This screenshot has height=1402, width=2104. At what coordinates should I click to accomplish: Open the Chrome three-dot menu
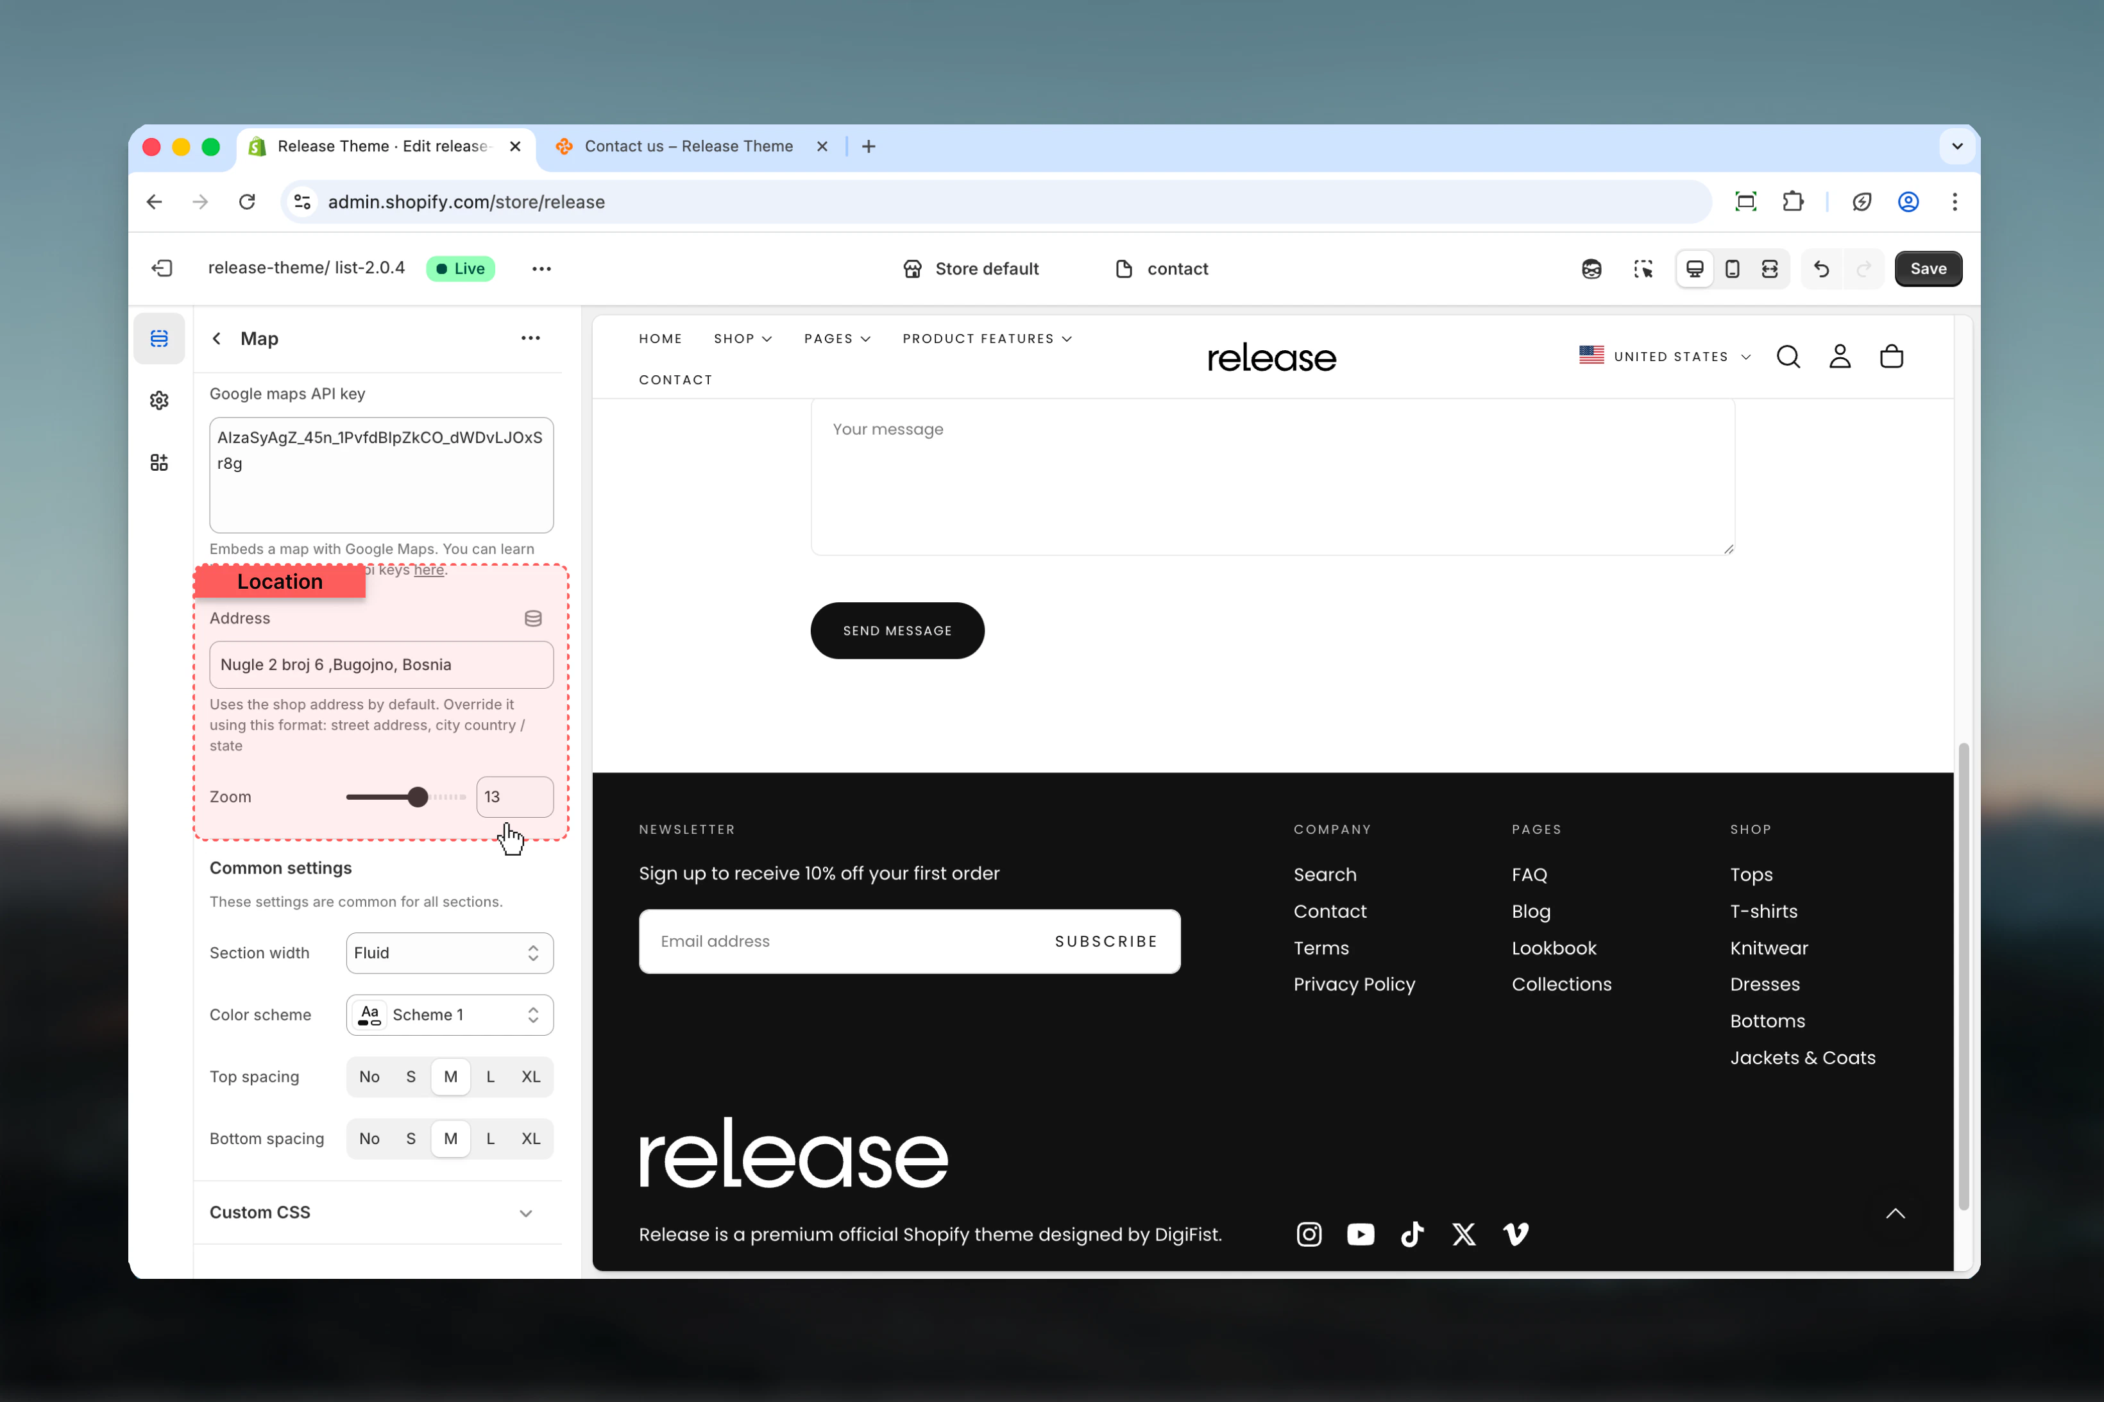(x=1955, y=202)
